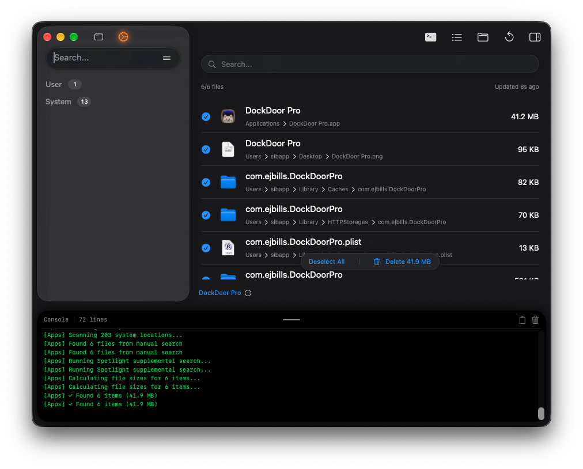Switch to list view icon in toolbar
The width and height of the screenshot is (583, 469).
pyautogui.click(x=457, y=37)
